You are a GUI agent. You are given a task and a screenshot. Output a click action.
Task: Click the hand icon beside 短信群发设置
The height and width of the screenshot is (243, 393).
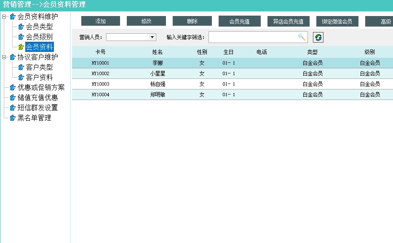(12, 108)
